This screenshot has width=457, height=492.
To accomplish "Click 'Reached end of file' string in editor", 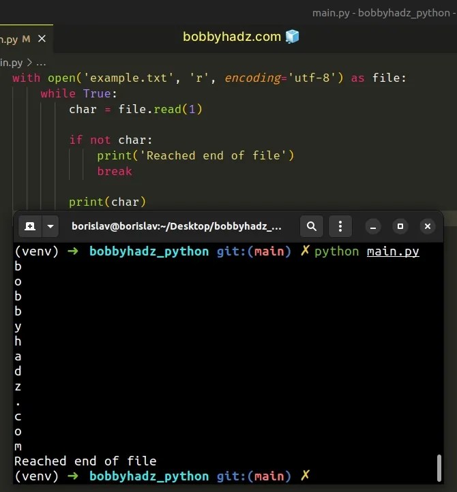I will pos(213,155).
